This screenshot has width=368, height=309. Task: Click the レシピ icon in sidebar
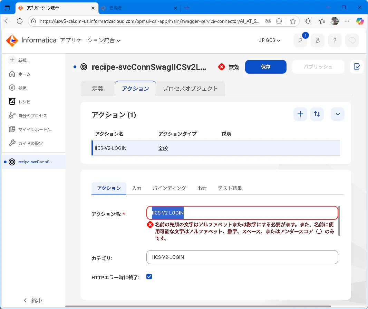pos(12,102)
